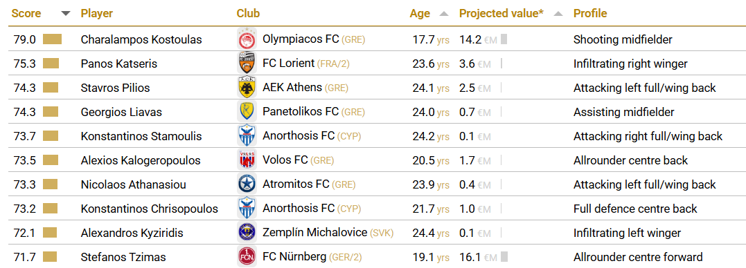The image size is (746, 268).
Task: Sort ascending using the Age arrow
Action: (x=444, y=13)
